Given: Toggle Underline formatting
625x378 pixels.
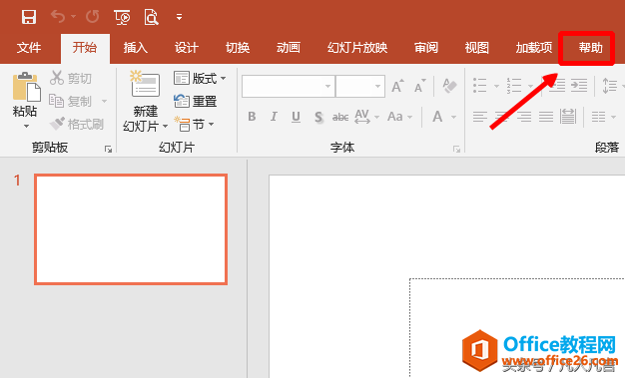Looking at the screenshot, I should click(296, 117).
